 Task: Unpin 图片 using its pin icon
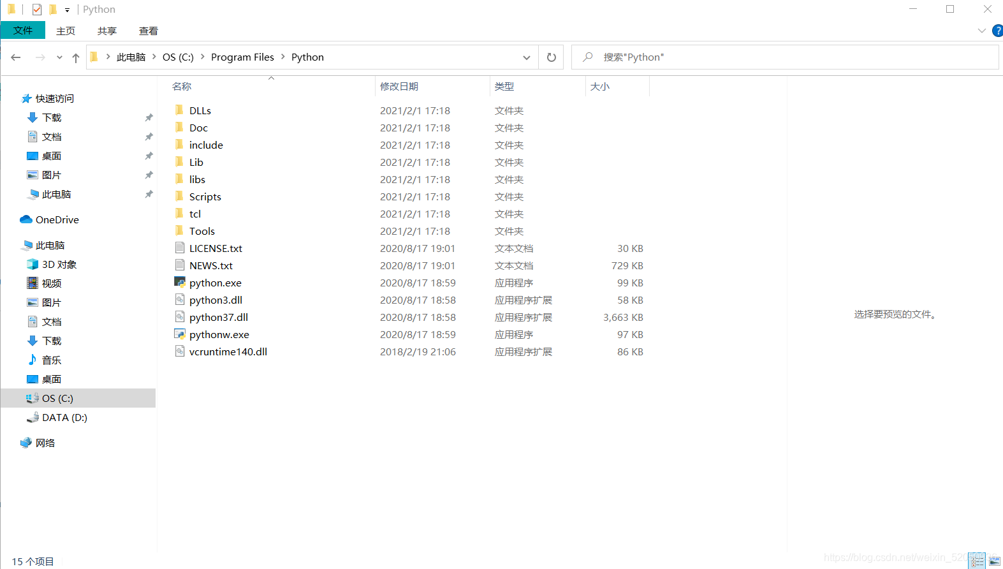coord(149,175)
